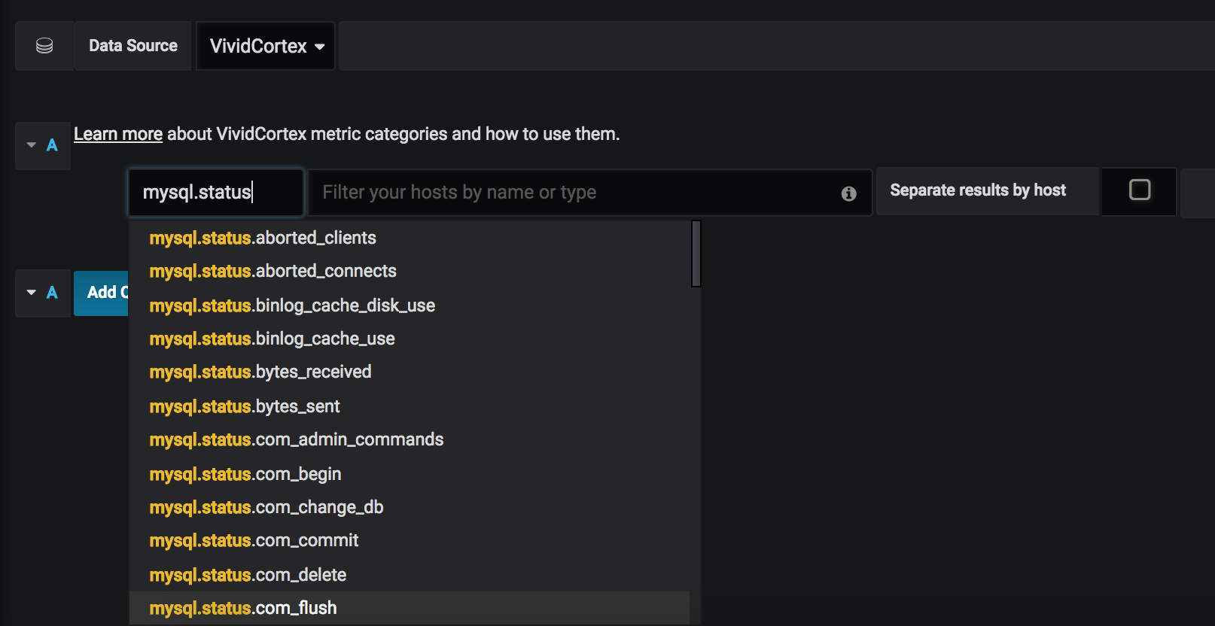Select mysql.status.com_delete suggestion
1215x626 pixels.
tap(248, 575)
